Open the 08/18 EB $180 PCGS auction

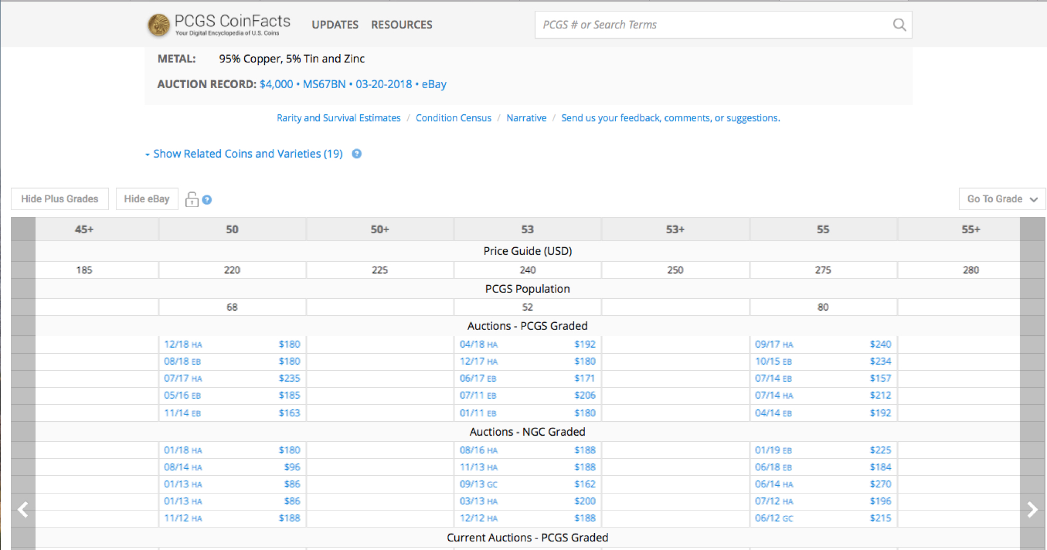[x=232, y=361]
